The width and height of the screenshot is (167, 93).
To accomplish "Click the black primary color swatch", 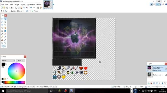I will point(3,64).
